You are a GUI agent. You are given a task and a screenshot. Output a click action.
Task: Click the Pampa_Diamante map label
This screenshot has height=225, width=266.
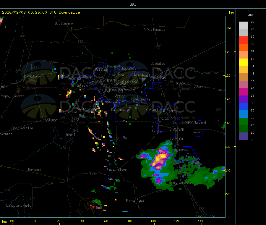(x=12, y=96)
